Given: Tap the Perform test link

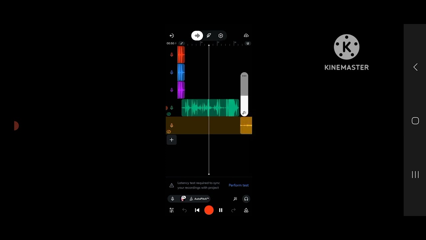Looking at the screenshot, I should (x=239, y=185).
